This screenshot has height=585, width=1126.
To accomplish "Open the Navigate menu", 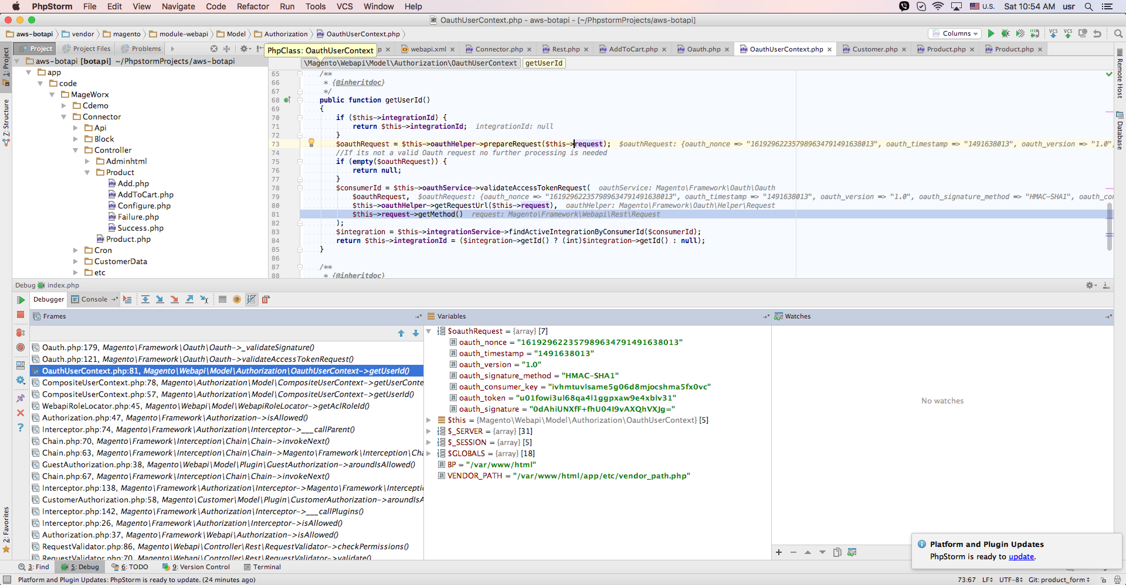I will (x=178, y=6).
